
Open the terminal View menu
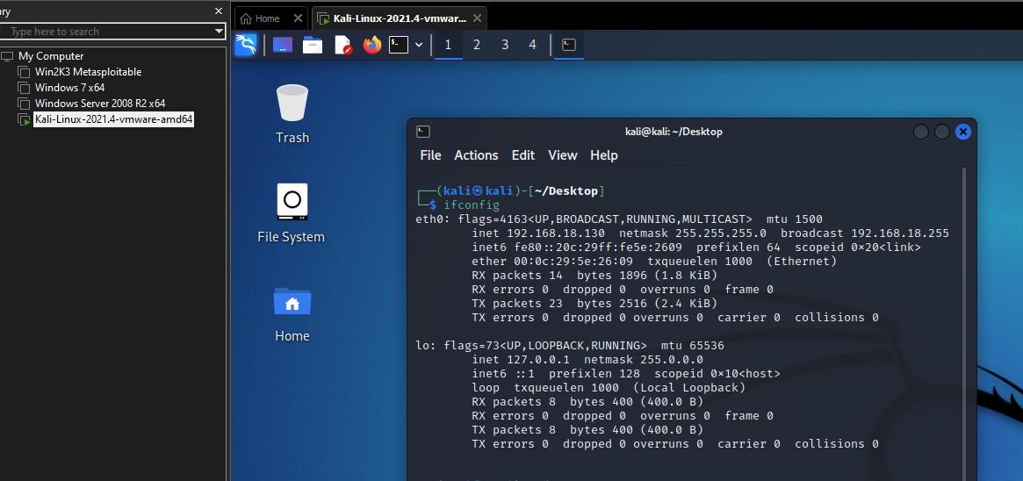pos(562,155)
